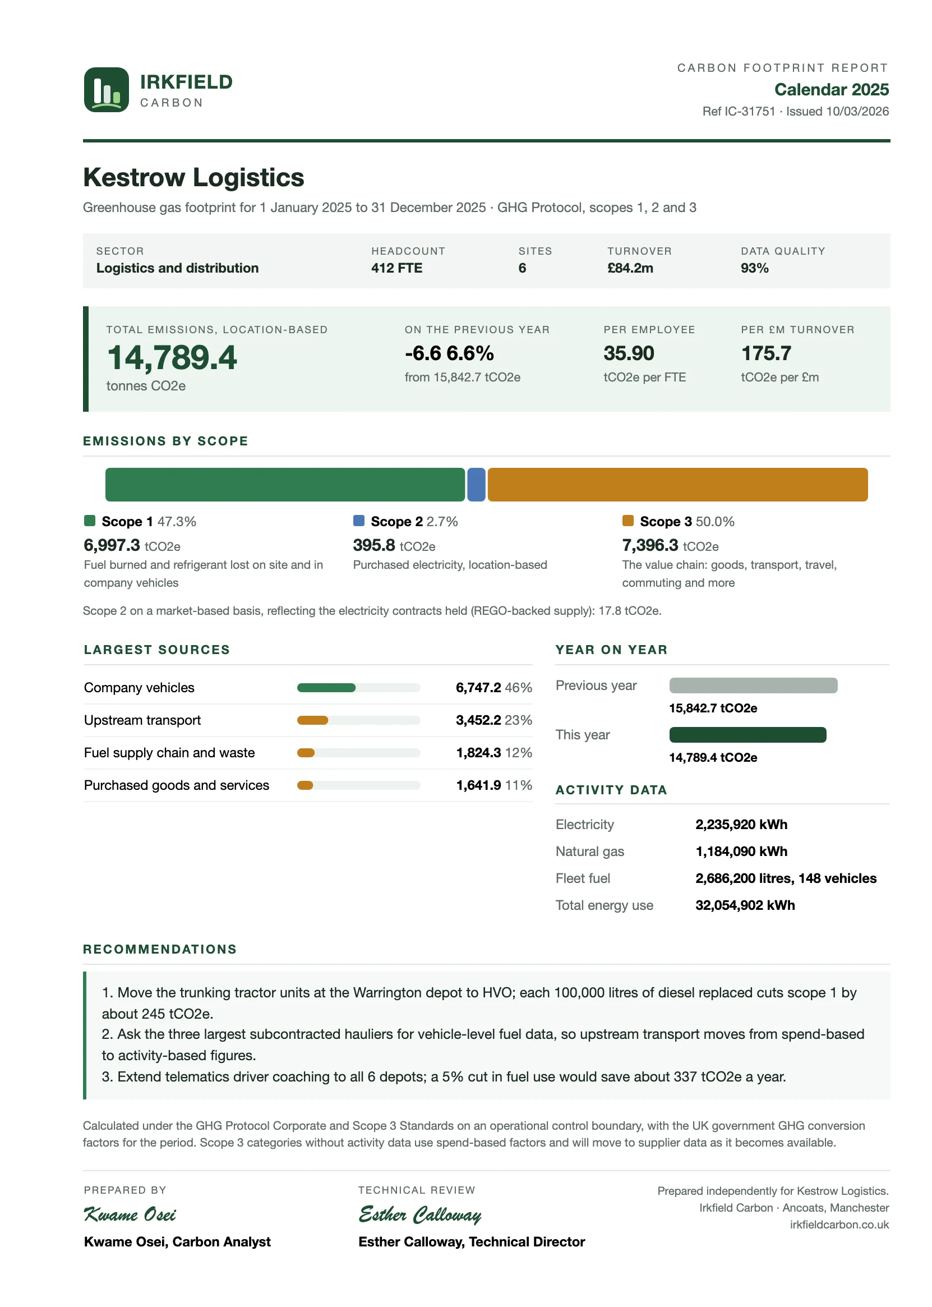Click the Emissions by Scope heading

click(165, 441)
